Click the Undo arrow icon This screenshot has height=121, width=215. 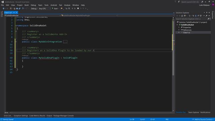[23, 8]
